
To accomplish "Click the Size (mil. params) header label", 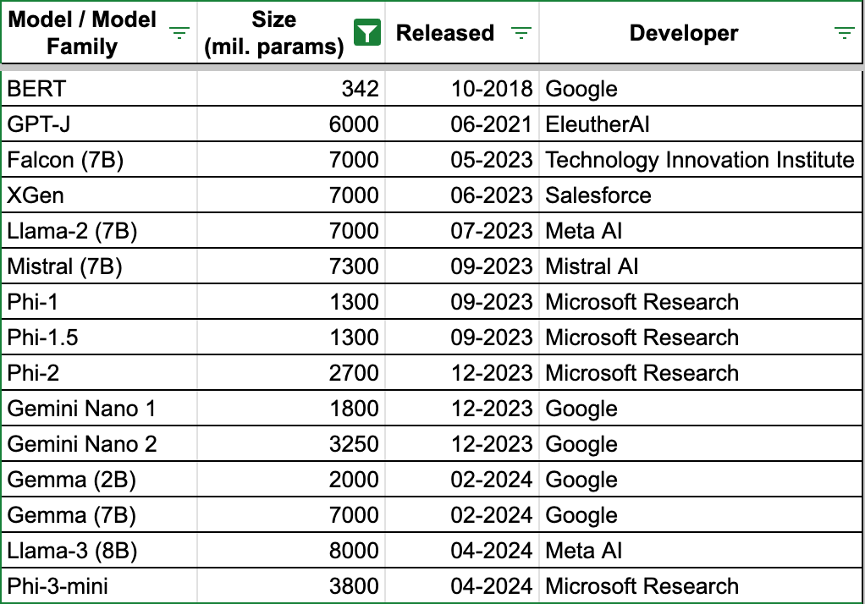I will [x=273, y=33].
